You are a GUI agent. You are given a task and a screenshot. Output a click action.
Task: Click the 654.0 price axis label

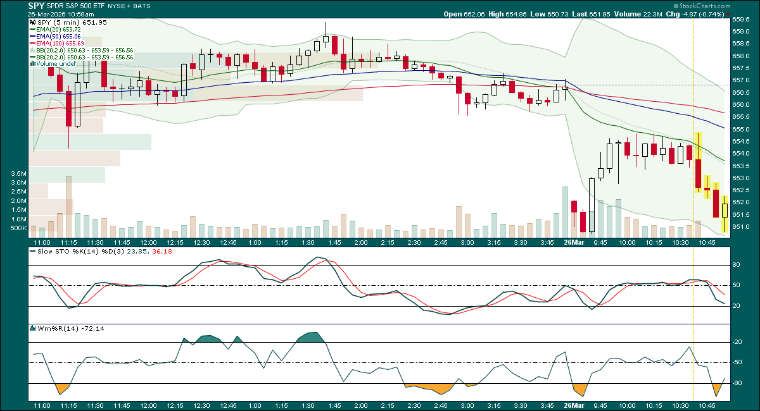tap(742, 154)
